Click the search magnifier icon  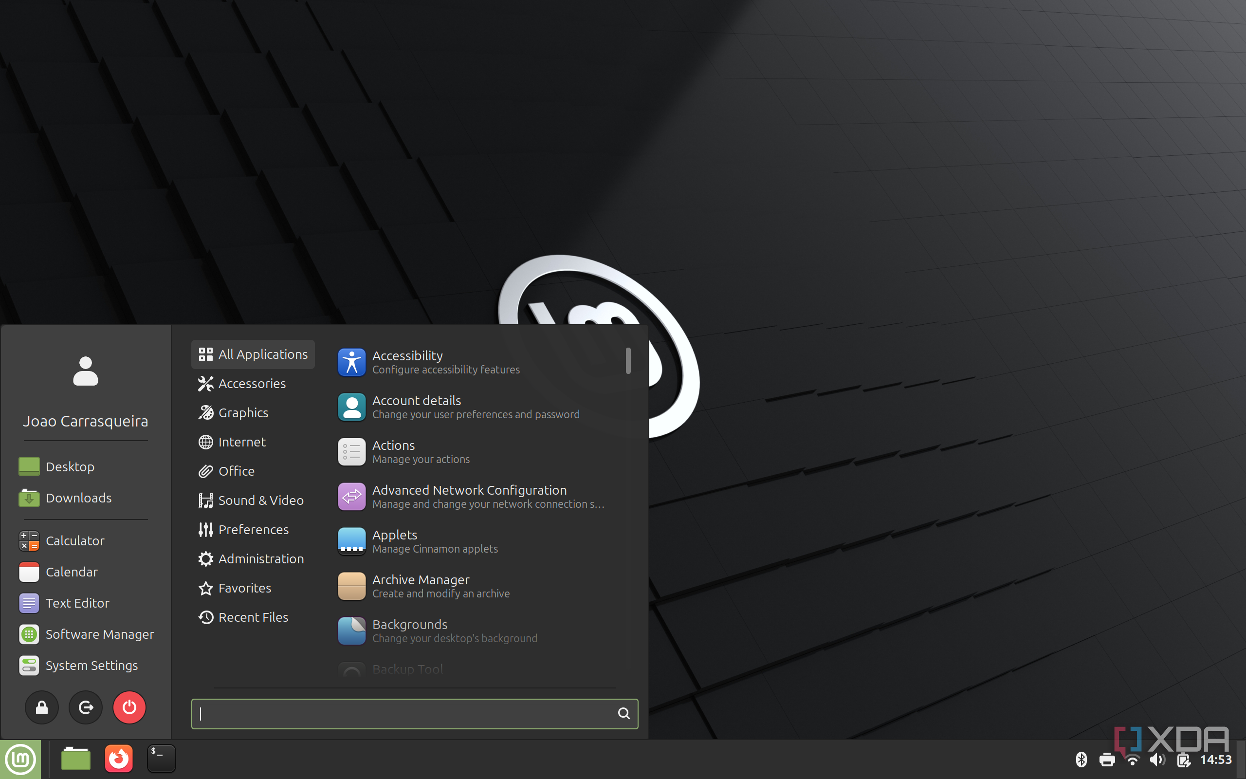(x=623, y=714)
